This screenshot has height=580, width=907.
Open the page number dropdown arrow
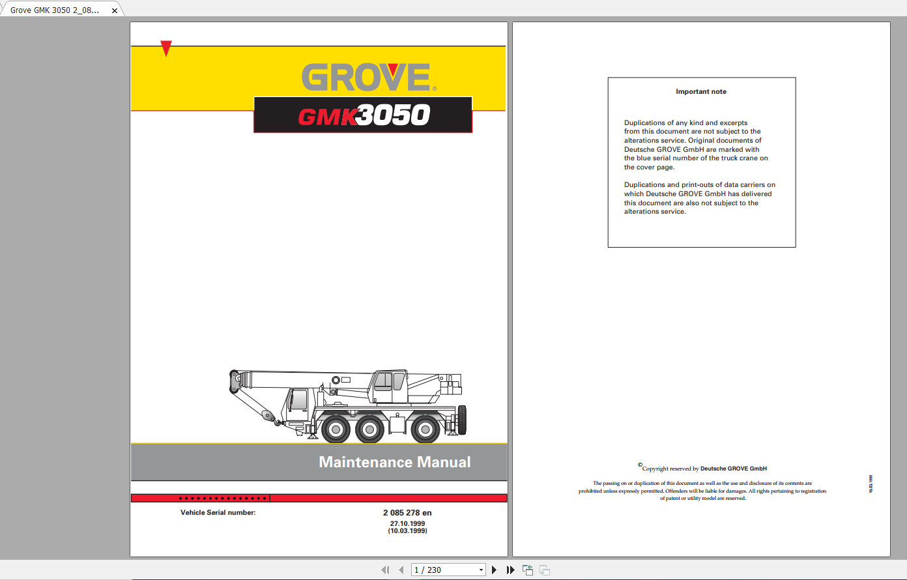point(481,570)
